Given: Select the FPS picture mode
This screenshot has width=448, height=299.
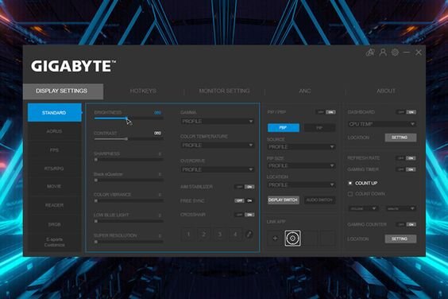Looking at the screenshot, I should tap(54, 150).
